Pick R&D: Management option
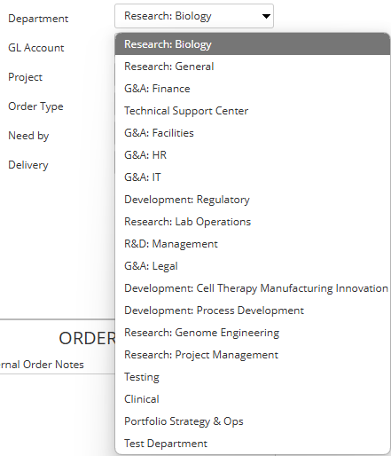This screenshot has width=391, height=456. pos(253,244)
